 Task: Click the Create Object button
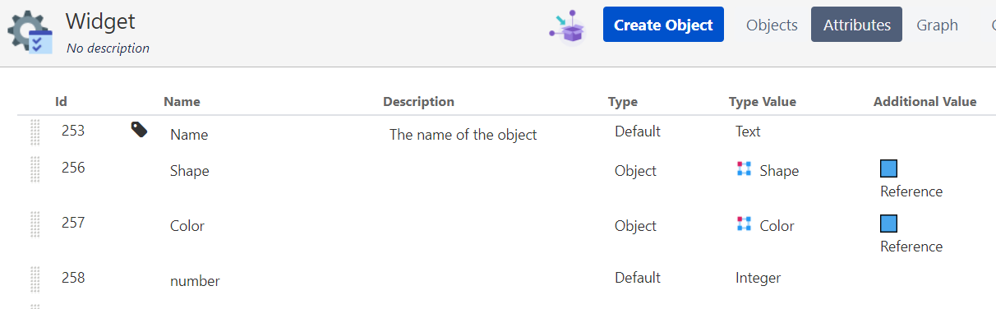click(x=663, y=25)
